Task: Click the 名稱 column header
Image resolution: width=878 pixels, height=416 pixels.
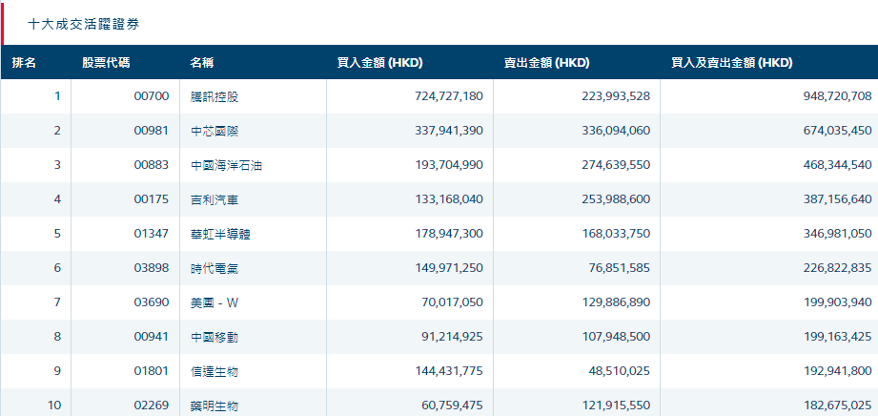Action: (x=201, y=63)
